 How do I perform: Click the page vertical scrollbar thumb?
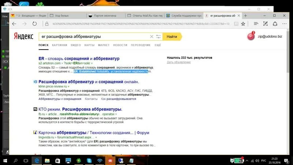(288, 52)
